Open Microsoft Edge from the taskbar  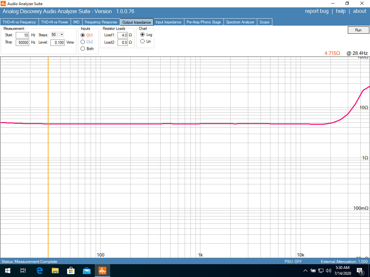(x=40, y=271)
